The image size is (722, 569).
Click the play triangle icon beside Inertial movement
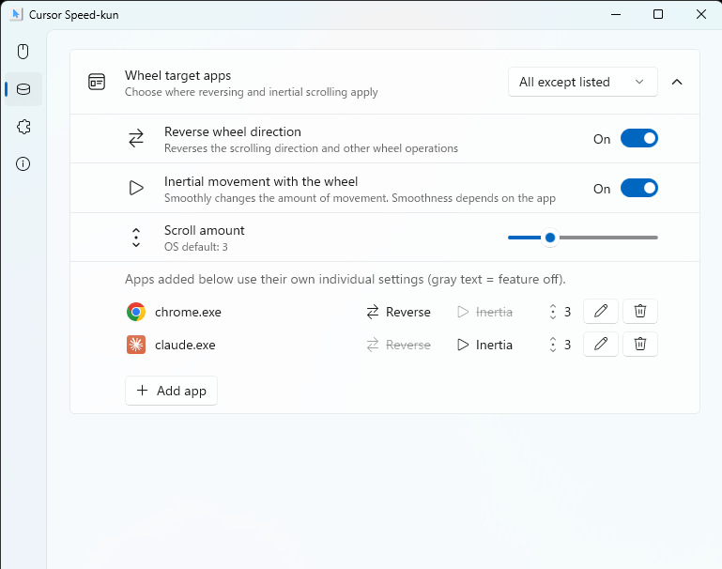[x=136, y=188]
